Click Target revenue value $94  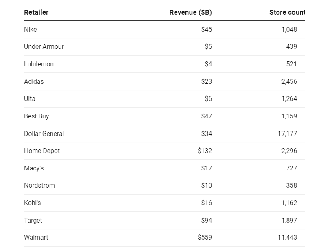coord(207,220)
